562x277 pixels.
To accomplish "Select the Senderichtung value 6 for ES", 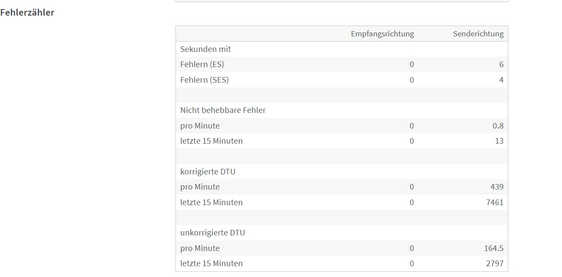I will 501,64.
